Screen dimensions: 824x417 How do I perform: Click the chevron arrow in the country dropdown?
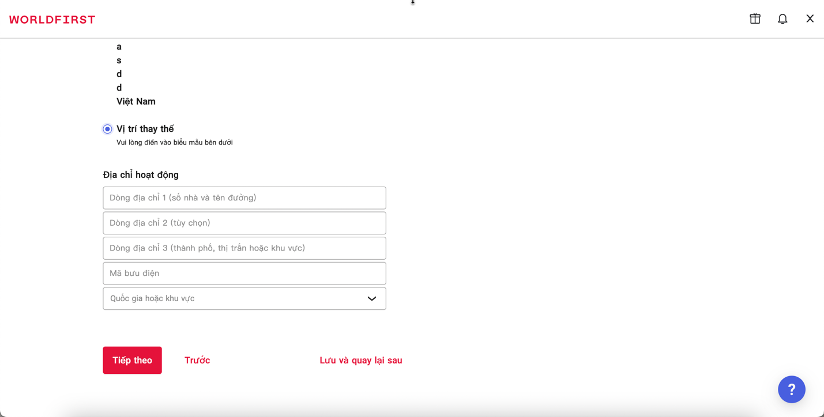click(371, 298)
